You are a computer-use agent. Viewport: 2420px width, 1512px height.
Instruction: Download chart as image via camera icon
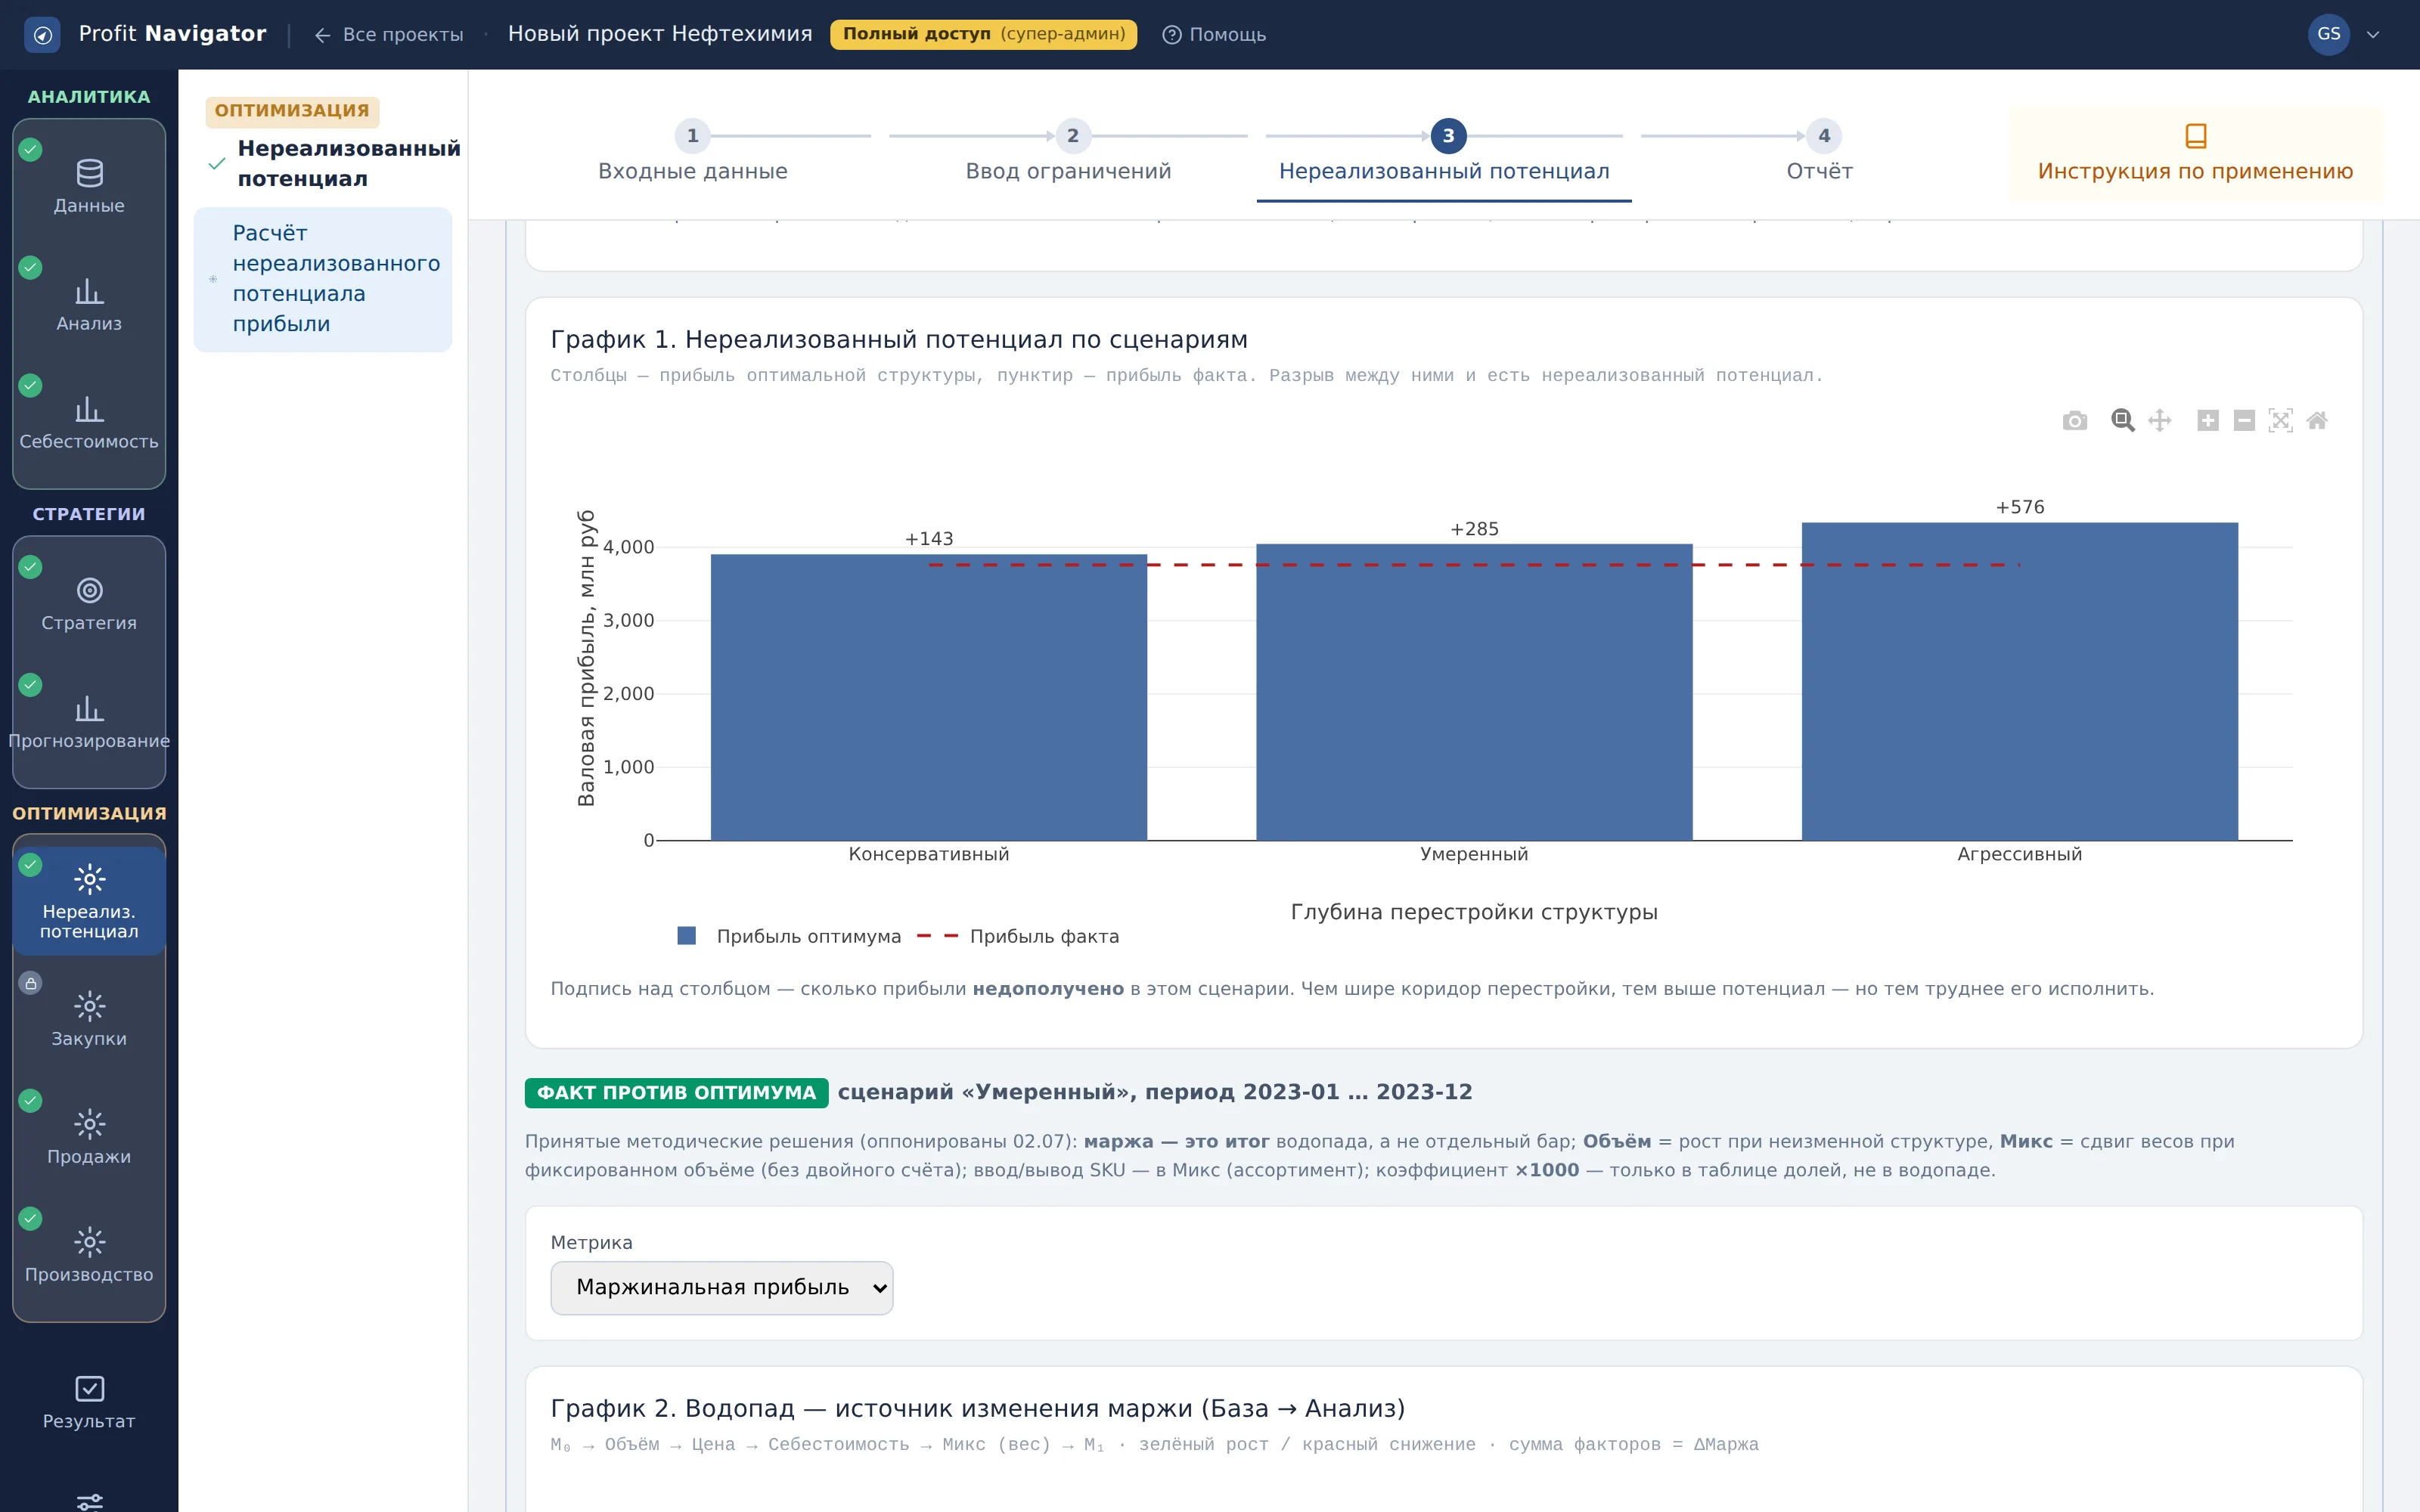pos(2075,421)
